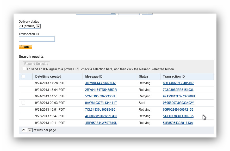The width and height of the screenshot is (230, 151).
Task: Open message ID 5YM6195526723350F
Action: point(101,96)
